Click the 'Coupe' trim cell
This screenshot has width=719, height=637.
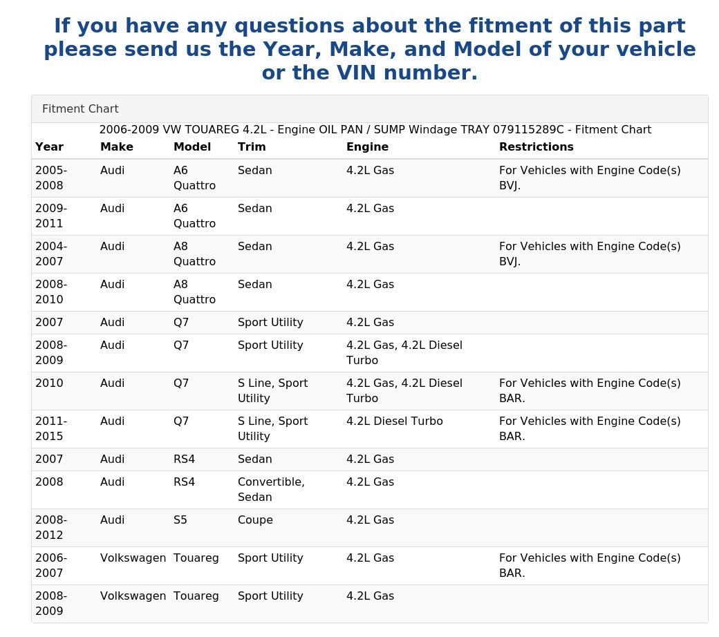(255, 520)
